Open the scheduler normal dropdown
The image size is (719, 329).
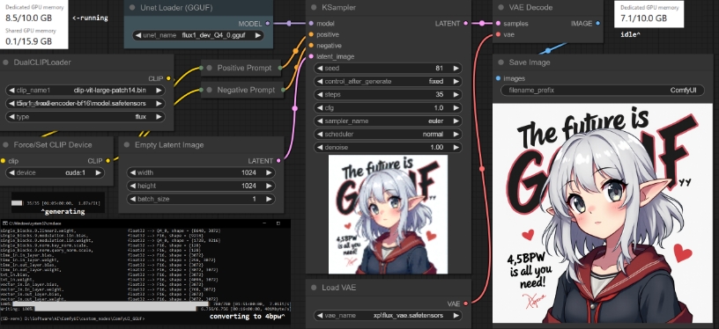(x=388, y=135)
